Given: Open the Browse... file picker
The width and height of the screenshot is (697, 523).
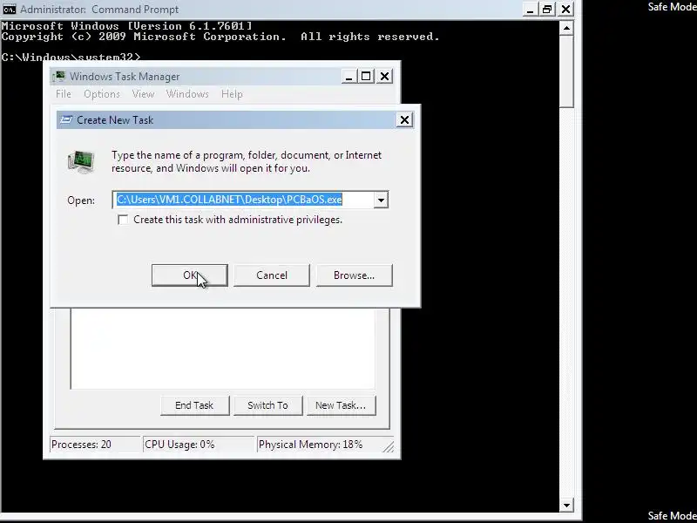Looking at the screenshot, I should click(355, 275).
